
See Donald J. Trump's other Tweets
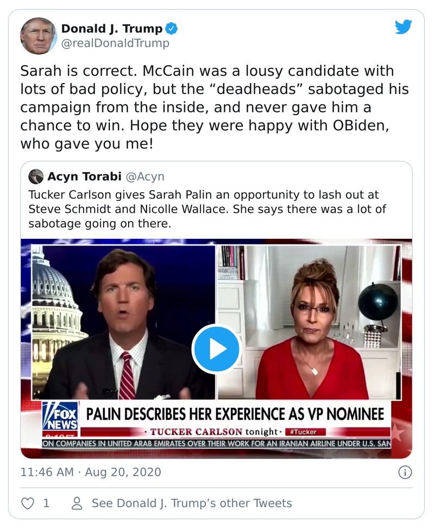[191, 503]
